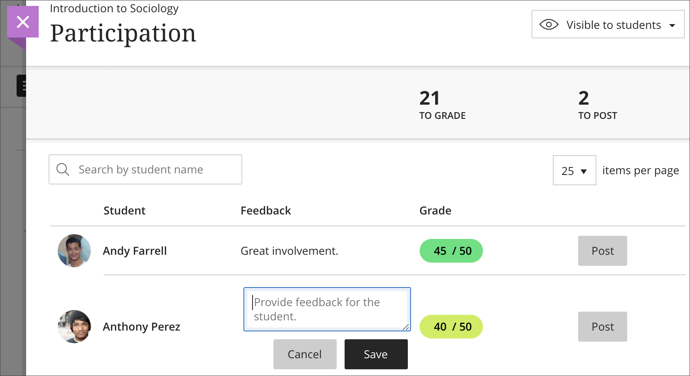Open the 25 items per page dropdown
The width and height of the screenshot is (690, 376).
click(574, 171)
